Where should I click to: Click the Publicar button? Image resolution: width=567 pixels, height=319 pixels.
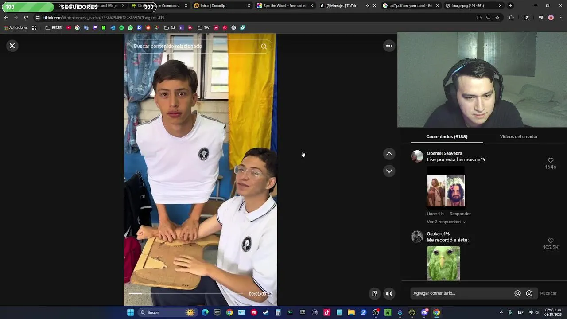pos(548,293)
